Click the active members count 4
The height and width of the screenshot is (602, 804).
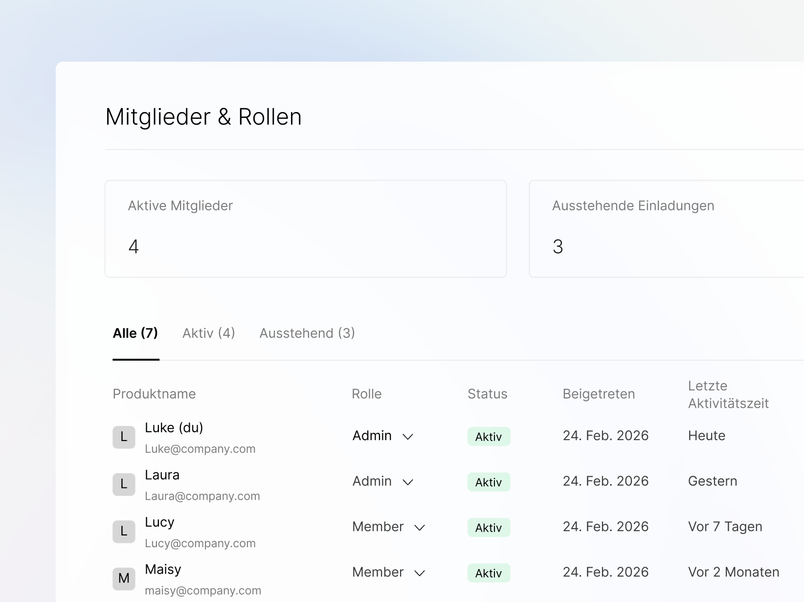point(134,247)
